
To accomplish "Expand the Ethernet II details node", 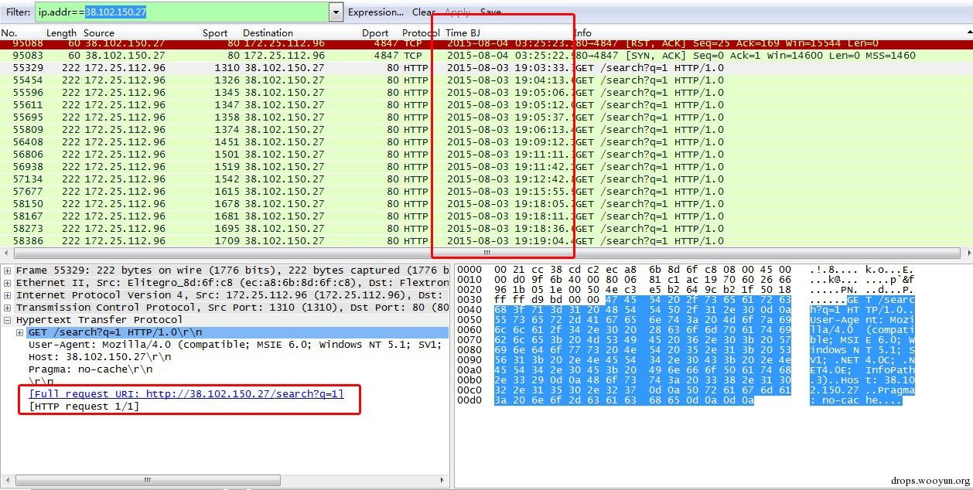I will [8, 283].
